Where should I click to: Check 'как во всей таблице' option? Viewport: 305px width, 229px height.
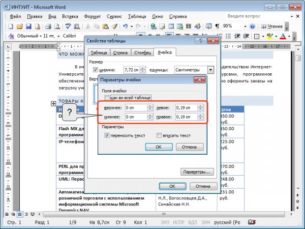coord(107,98)
